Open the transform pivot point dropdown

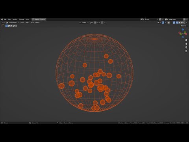[x=91, y=22]
